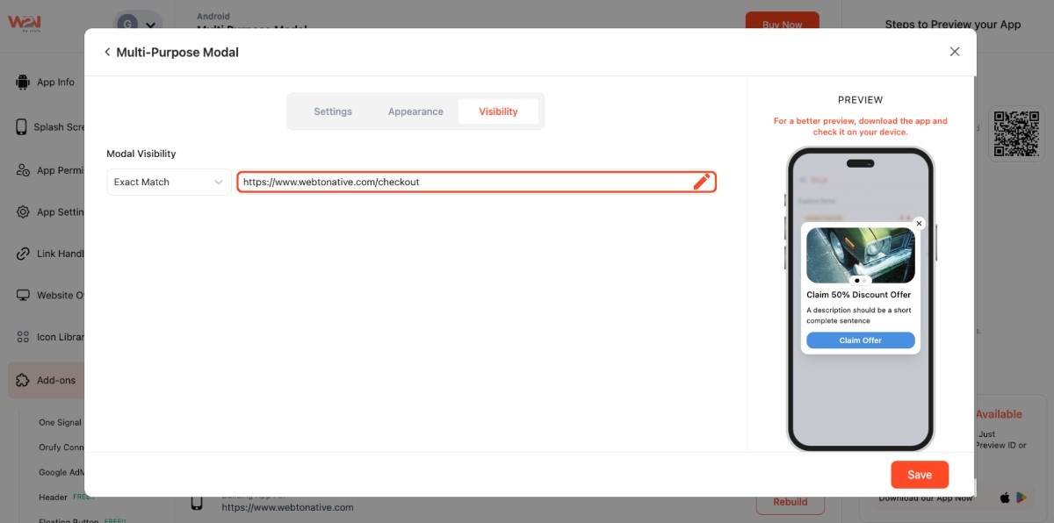Dismiss the offer popup in phone preview

(919, 224)
